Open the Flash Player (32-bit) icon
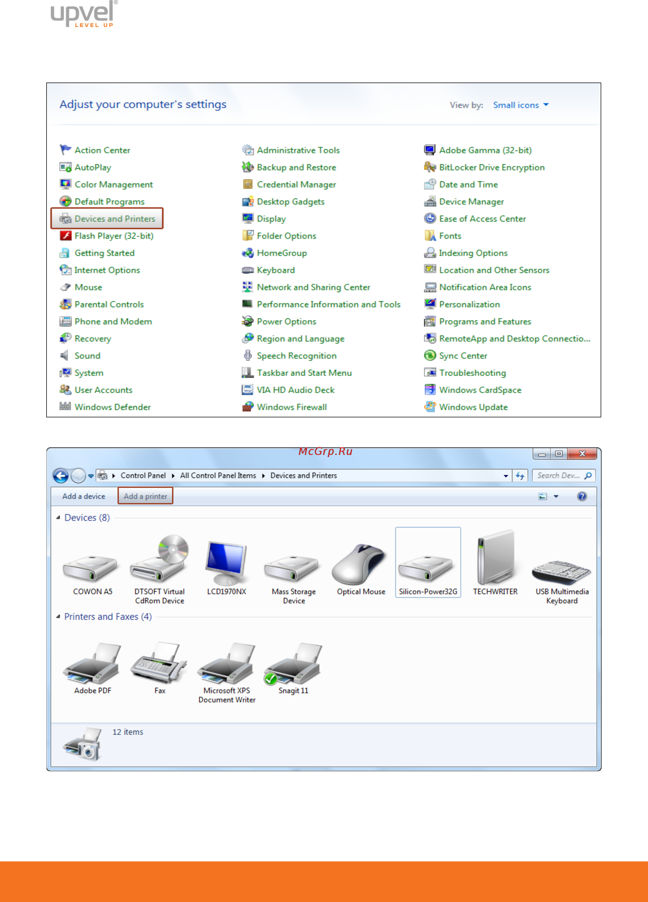 point(65,235)
